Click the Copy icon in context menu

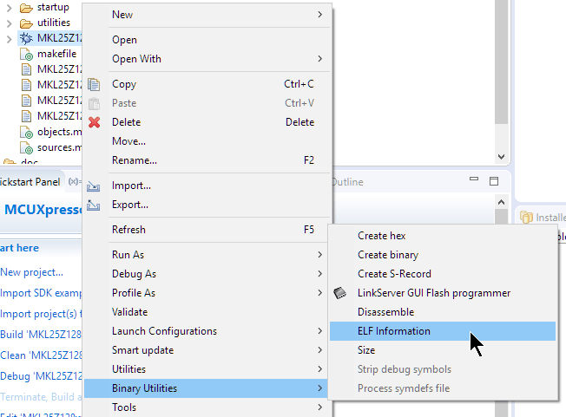94,84
